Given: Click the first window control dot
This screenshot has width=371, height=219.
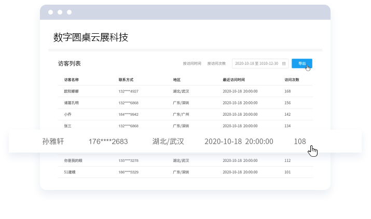Looking at the screenshot, I should (x=50, y=12).
